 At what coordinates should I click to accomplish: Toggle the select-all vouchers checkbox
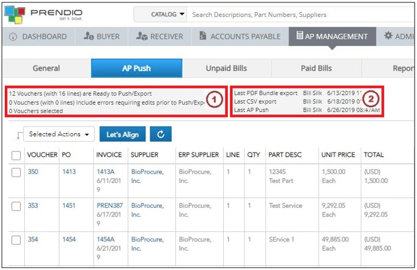pos(16,156)
